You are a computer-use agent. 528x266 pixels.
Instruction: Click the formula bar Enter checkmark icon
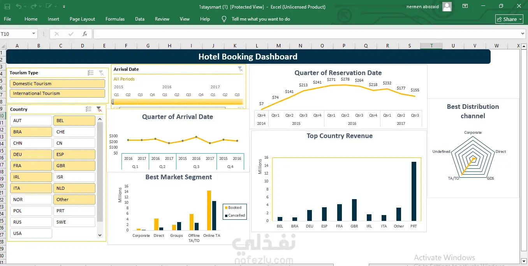pos(71,34)
